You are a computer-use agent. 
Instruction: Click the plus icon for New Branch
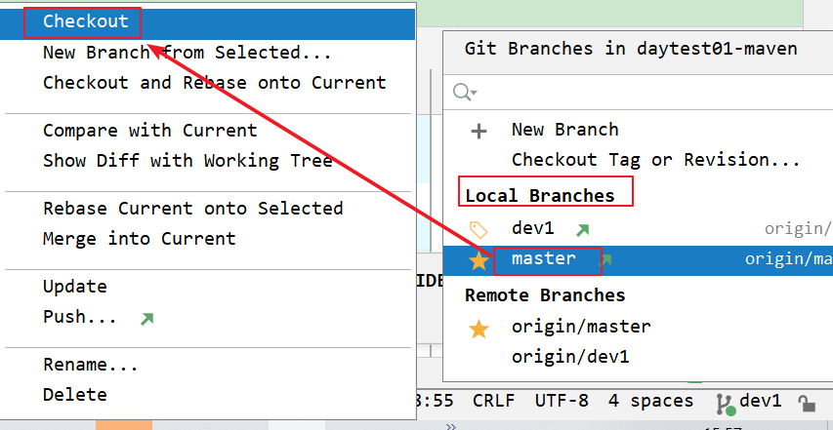(x=479, y=131)
